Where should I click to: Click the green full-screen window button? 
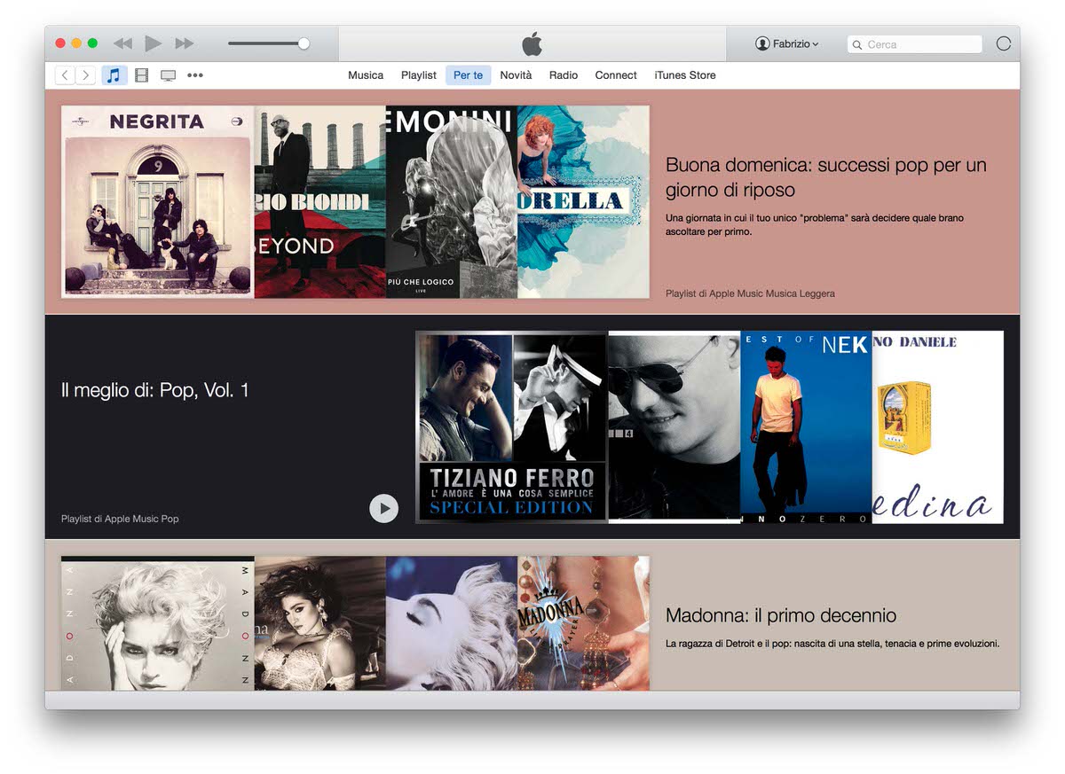tap(92, 43)
